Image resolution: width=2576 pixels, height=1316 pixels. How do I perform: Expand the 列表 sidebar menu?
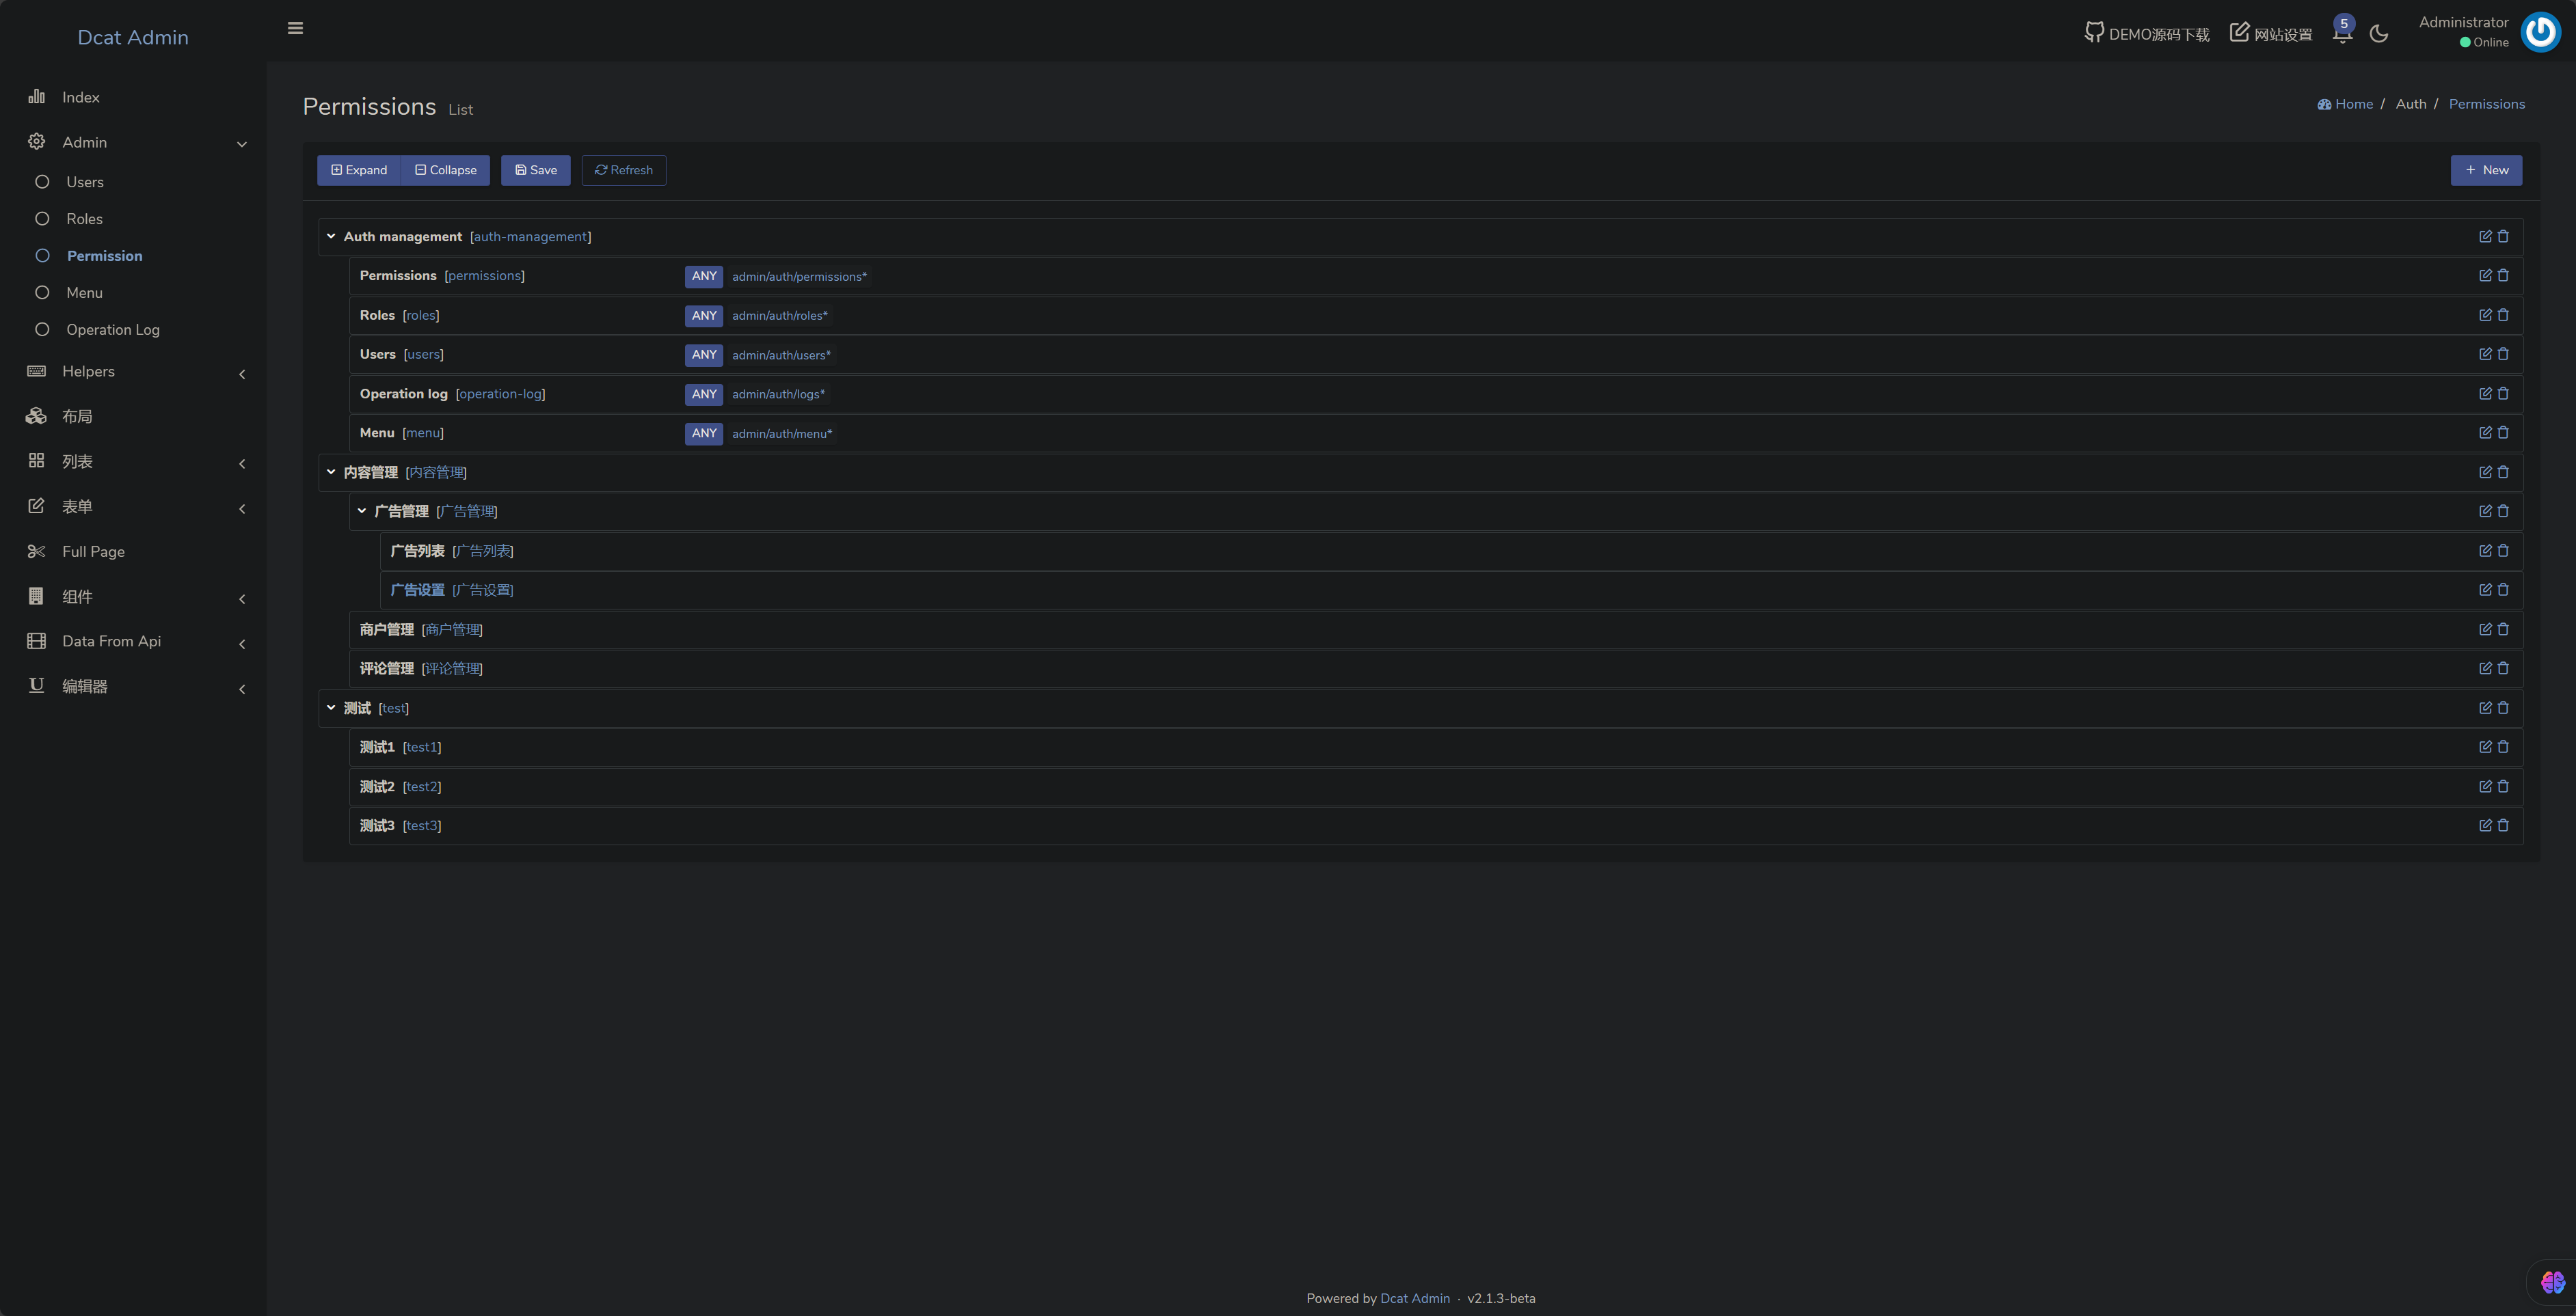(134, 462)
